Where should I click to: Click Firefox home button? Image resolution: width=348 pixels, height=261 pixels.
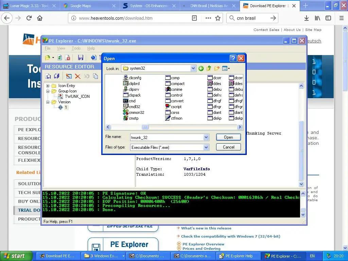point(40,18)
